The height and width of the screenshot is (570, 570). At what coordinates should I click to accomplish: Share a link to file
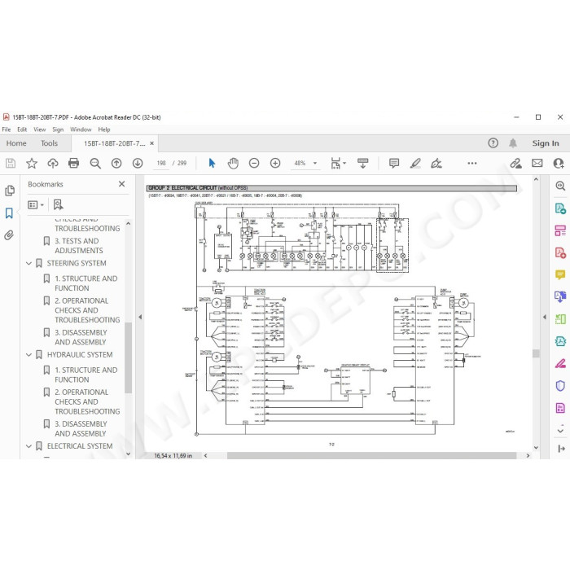(x=515, y=163)
